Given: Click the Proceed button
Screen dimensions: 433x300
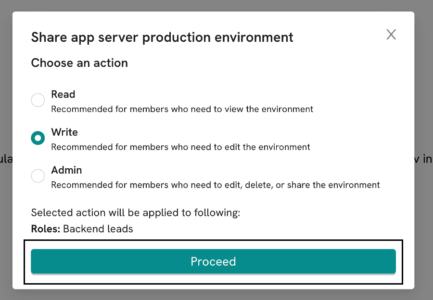Looking at the screenshot, I should 213,262.
